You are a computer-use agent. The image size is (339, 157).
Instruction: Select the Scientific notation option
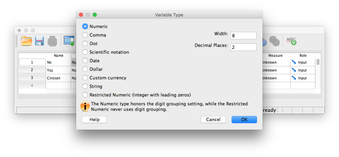[85, 52]
